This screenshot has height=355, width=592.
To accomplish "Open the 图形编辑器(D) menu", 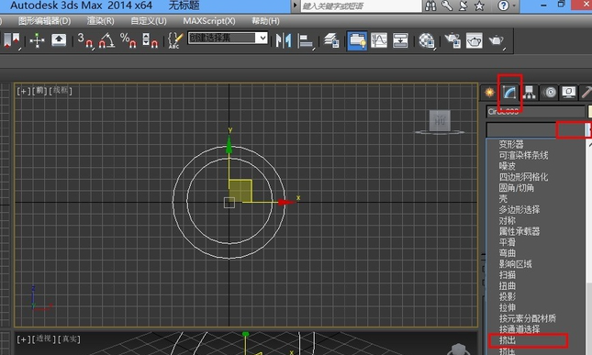I will click(45, 21).
